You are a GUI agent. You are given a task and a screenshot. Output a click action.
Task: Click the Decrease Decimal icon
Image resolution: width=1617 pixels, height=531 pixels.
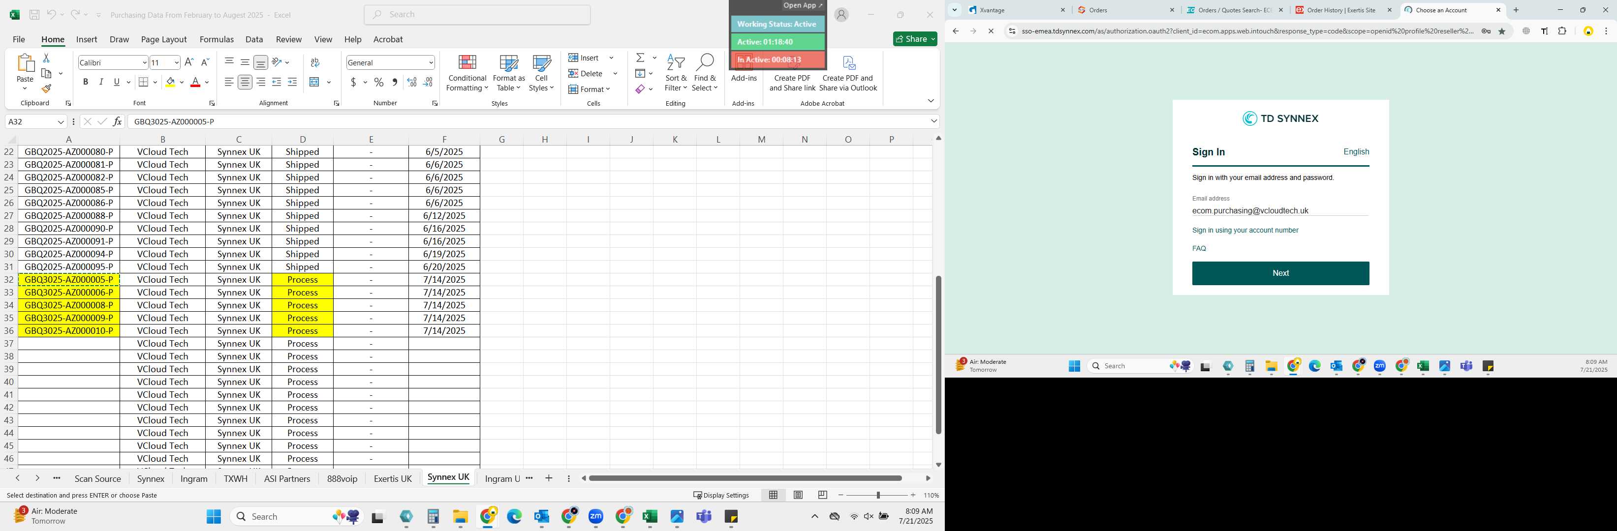tap(428, 82)
